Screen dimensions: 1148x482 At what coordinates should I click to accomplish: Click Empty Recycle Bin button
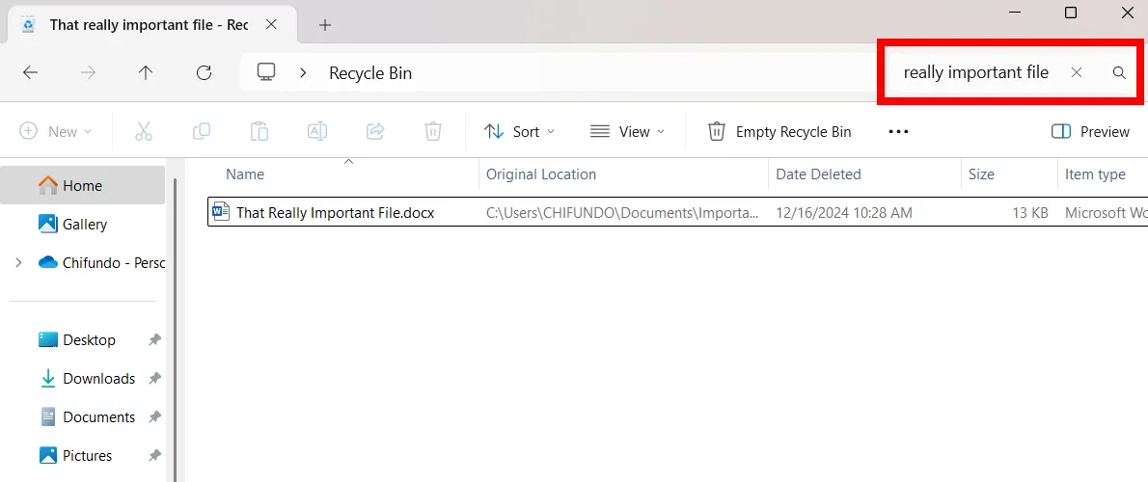(x=779, y=132)
